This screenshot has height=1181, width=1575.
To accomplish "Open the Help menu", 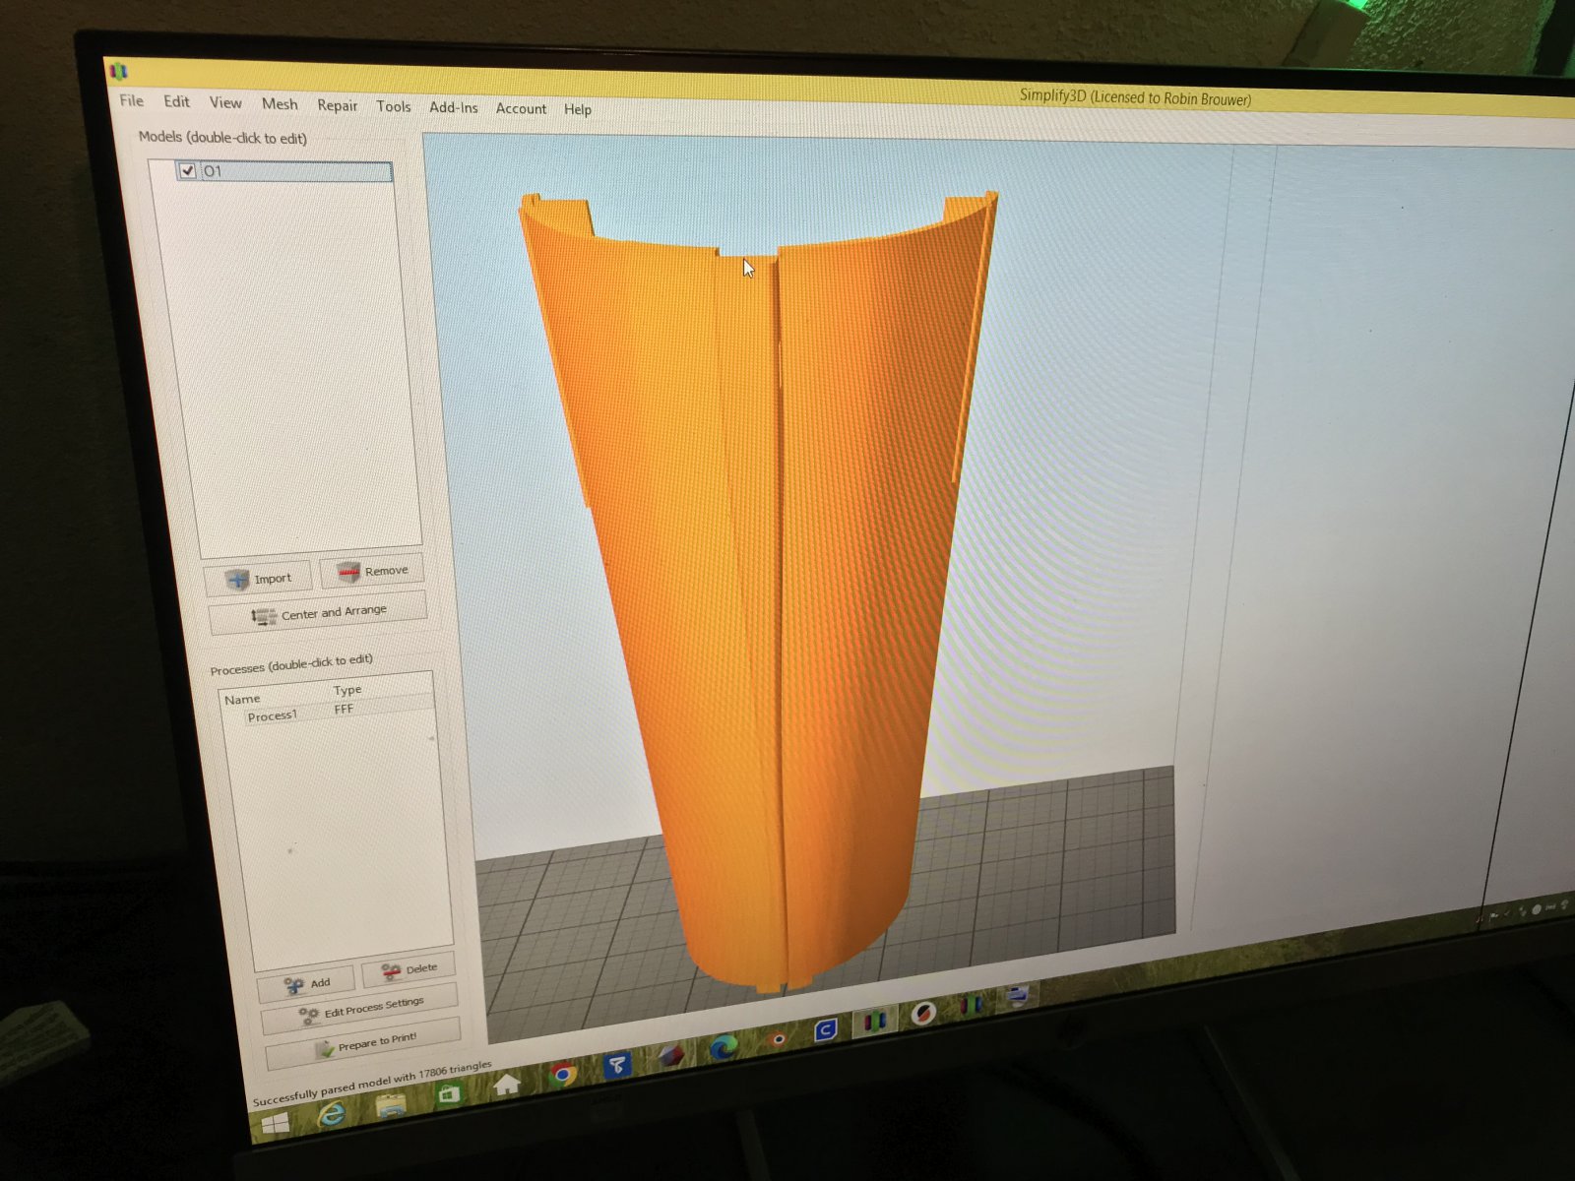I will (x=577, y=109).
